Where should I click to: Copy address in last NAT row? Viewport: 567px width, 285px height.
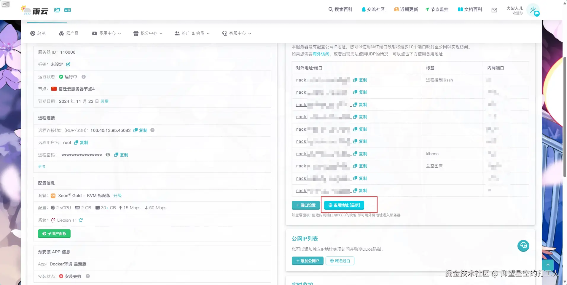[360, 191]
